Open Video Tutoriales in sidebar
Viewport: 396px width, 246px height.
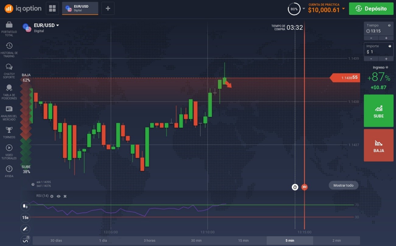click(9, 152)
